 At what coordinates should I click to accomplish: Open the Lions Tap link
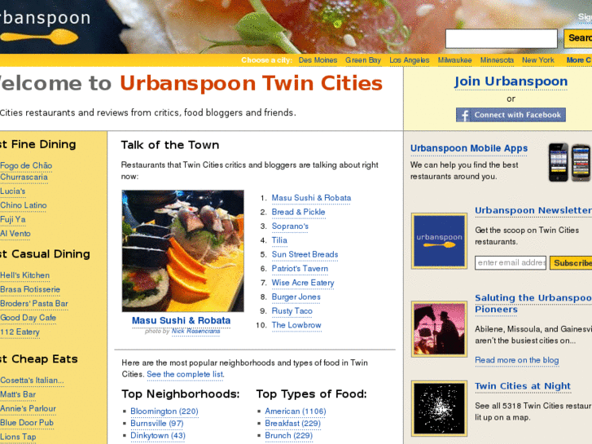tap(18, 437)
